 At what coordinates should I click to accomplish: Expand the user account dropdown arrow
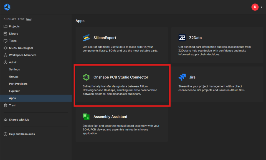click(261, 7)
